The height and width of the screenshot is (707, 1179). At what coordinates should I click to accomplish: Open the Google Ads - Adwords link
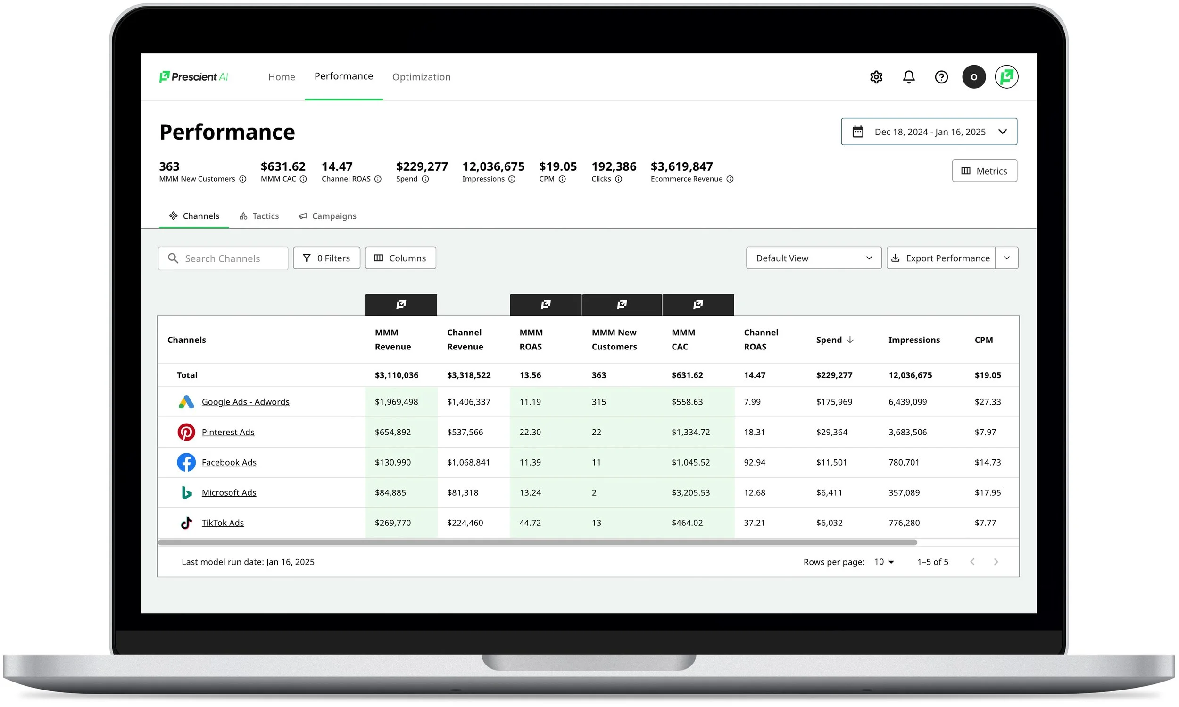click(245, 402)
